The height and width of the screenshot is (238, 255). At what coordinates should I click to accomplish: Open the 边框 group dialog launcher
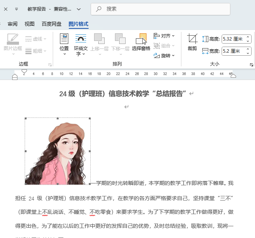50,65
